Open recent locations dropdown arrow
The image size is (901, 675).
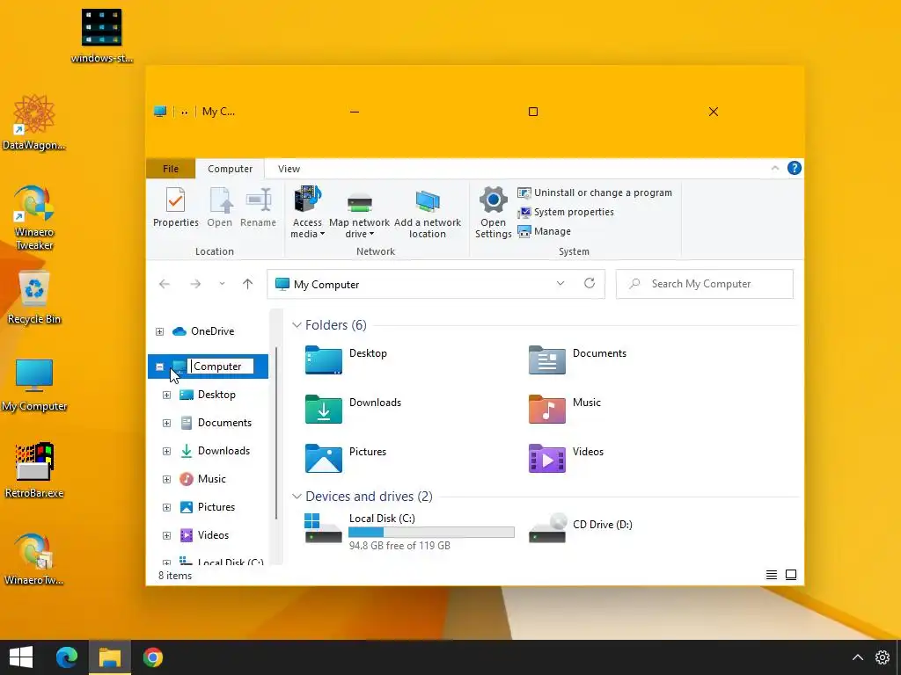(x=222, y=284)
